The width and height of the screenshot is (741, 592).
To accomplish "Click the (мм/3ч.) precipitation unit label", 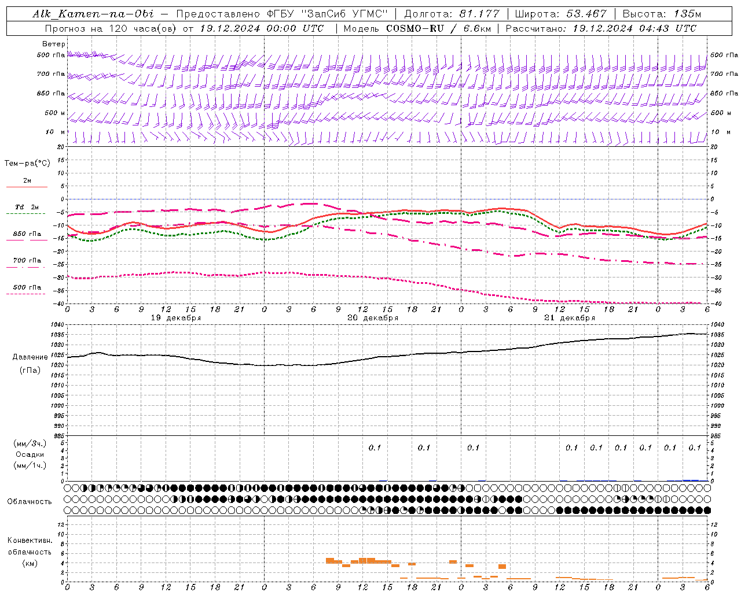I will (30, 443).
